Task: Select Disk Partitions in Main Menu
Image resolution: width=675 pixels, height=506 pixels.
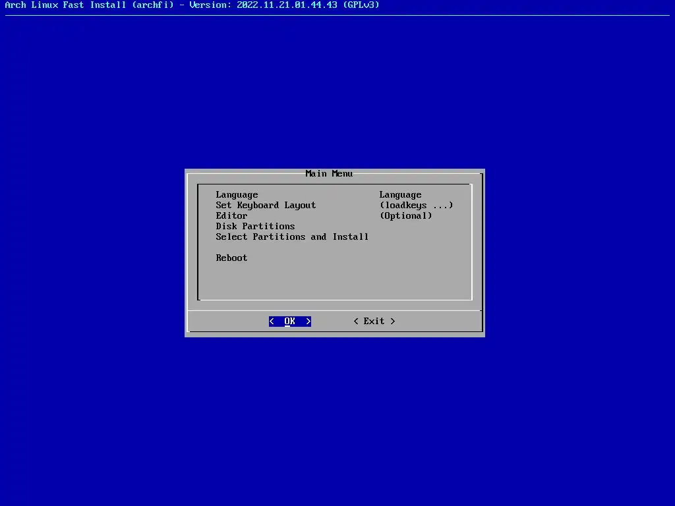Action: 255,227
